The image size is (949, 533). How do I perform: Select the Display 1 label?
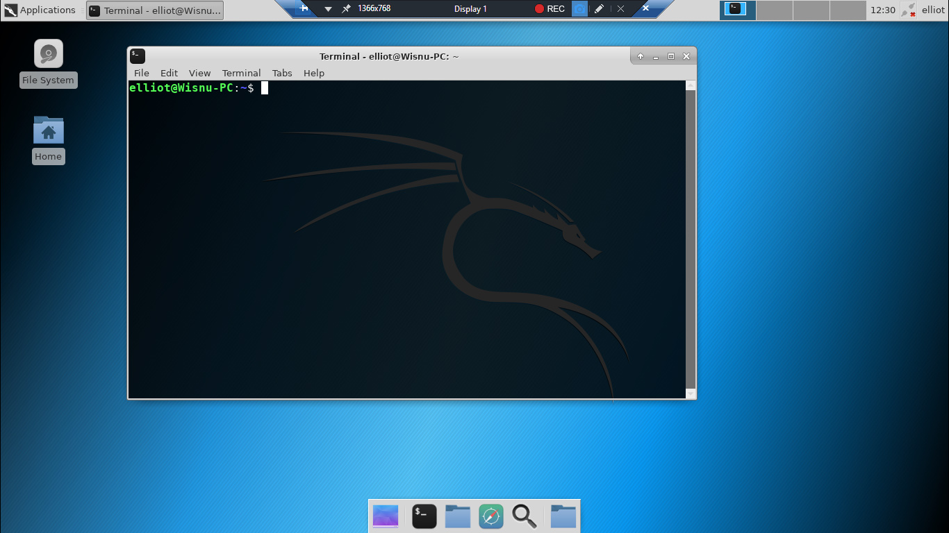[470, 9]
